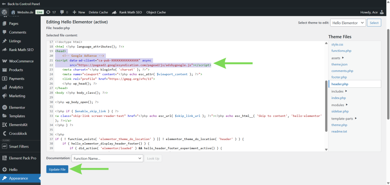Click Object Cache in admin bar
Screen dimensions: 390x185
point(156,12)
